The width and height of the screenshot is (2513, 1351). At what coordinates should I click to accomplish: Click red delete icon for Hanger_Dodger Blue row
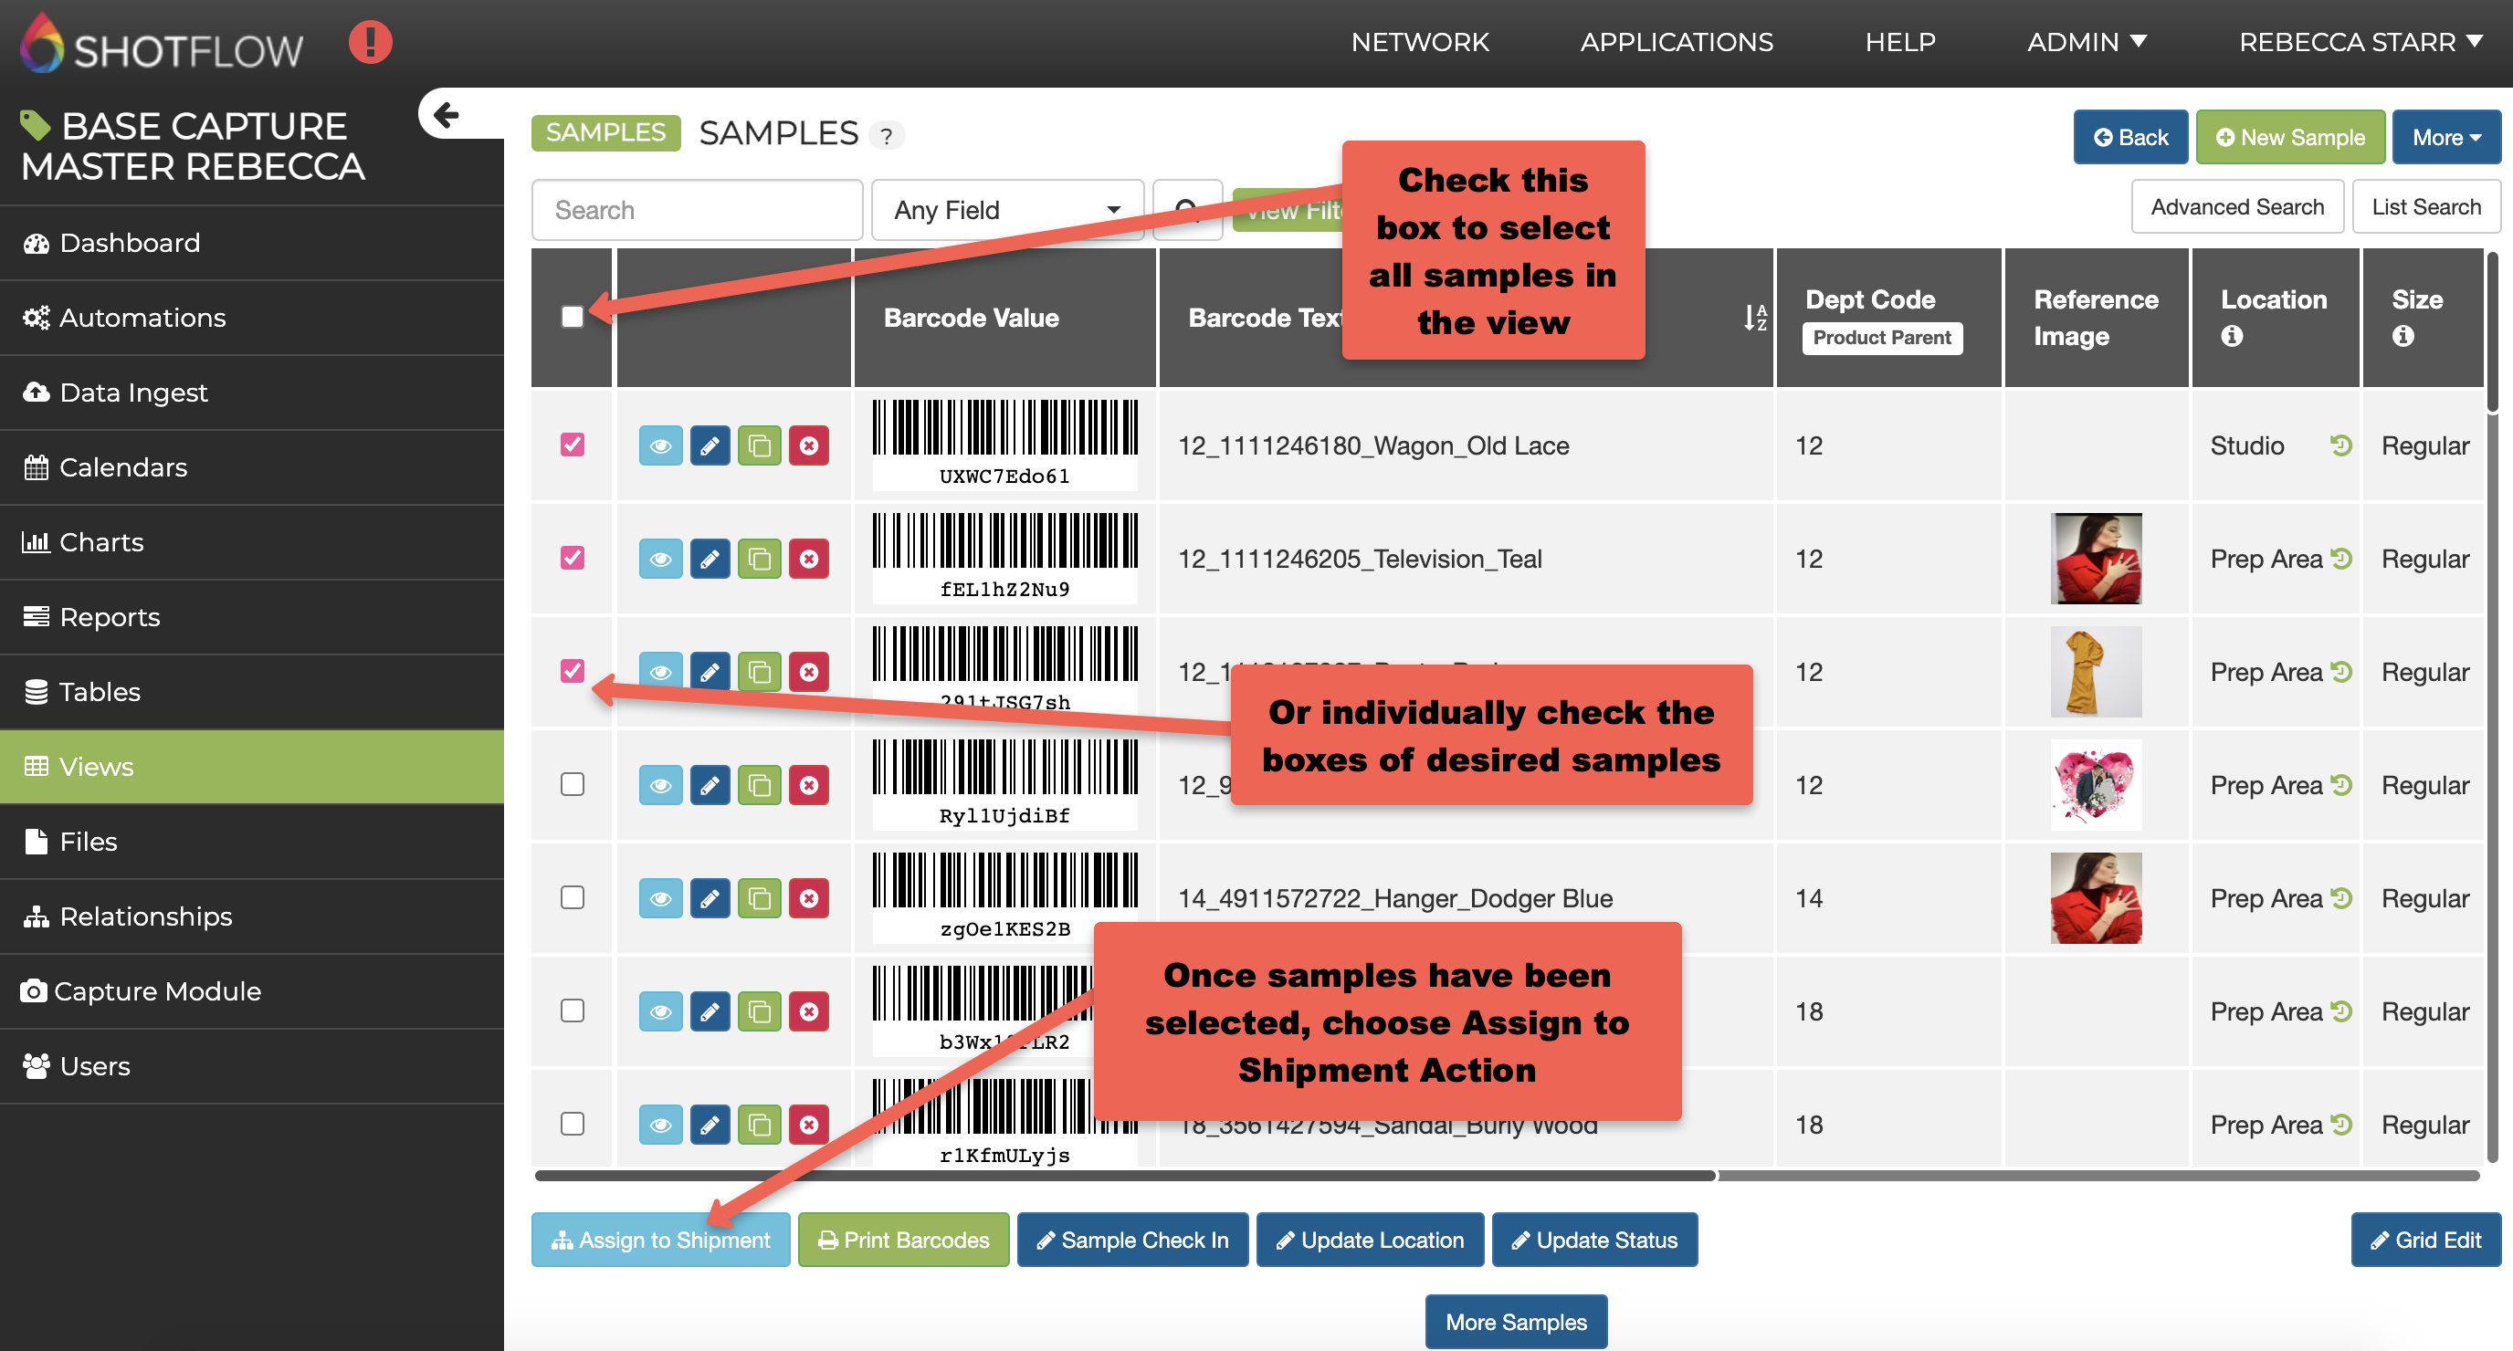click(x=809, y=898)
